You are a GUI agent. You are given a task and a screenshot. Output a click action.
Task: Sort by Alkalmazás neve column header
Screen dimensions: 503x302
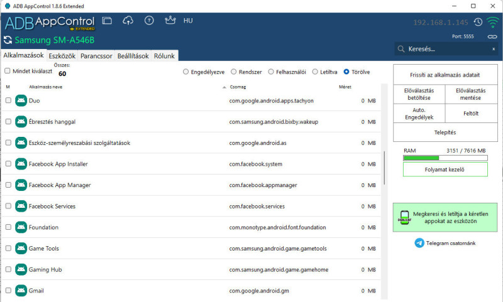45,87
